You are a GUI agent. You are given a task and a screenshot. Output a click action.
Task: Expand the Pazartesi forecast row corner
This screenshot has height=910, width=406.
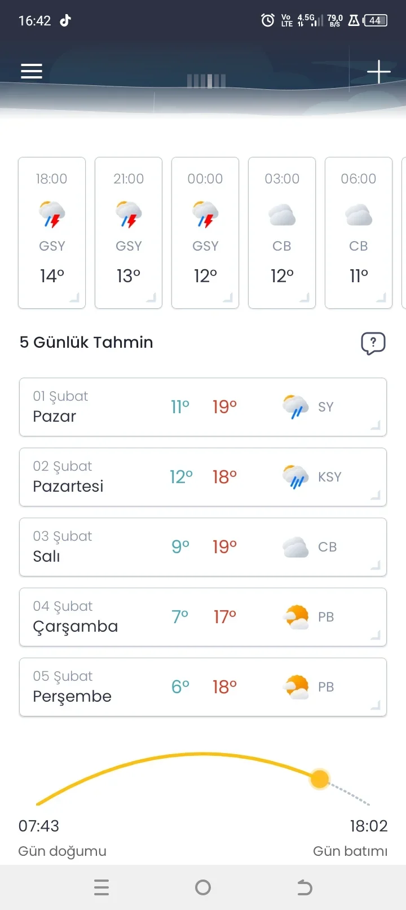click(375, 495)
